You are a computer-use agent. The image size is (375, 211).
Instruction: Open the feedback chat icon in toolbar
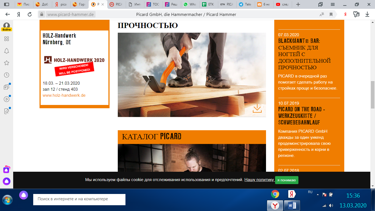point(356,14)
